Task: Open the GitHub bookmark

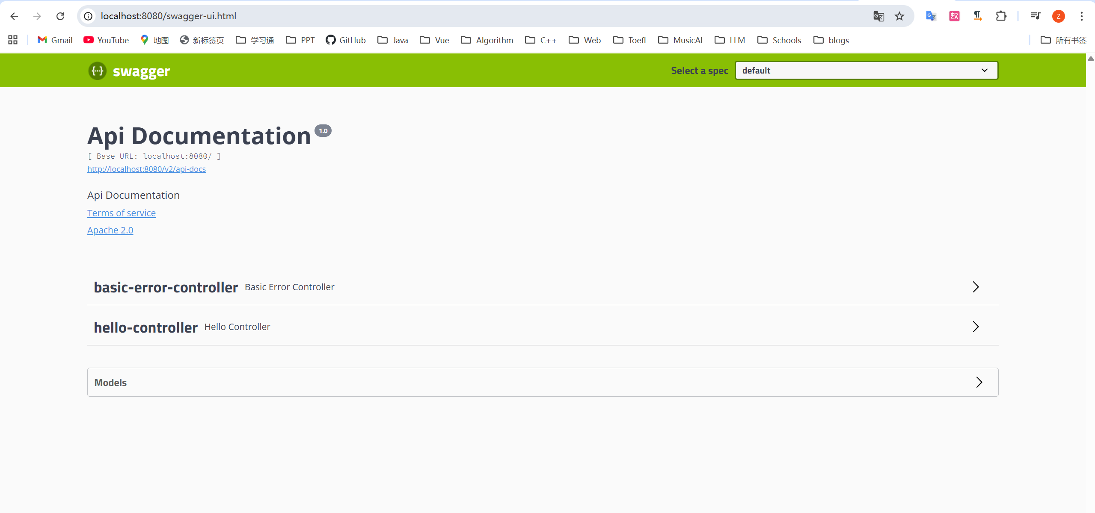Action: pos(346,40)
